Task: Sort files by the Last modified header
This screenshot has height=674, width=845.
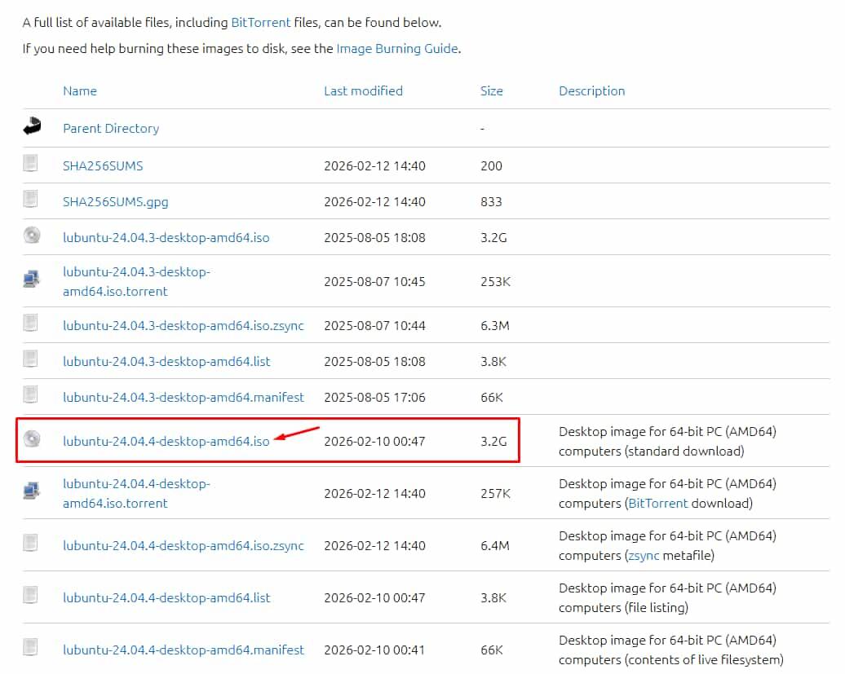Action: (363, 91)
